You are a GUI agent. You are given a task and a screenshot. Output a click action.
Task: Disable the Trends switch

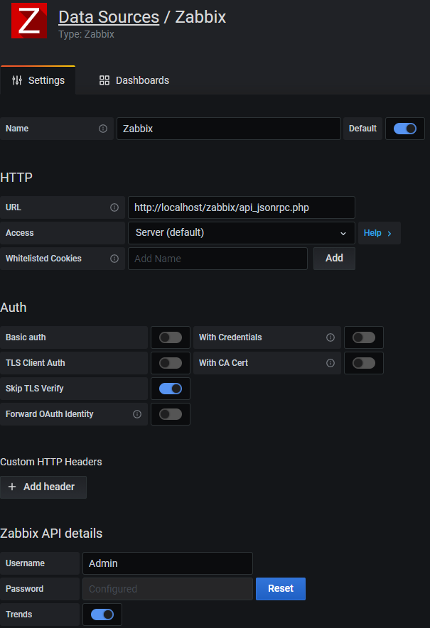click(102, 615)
